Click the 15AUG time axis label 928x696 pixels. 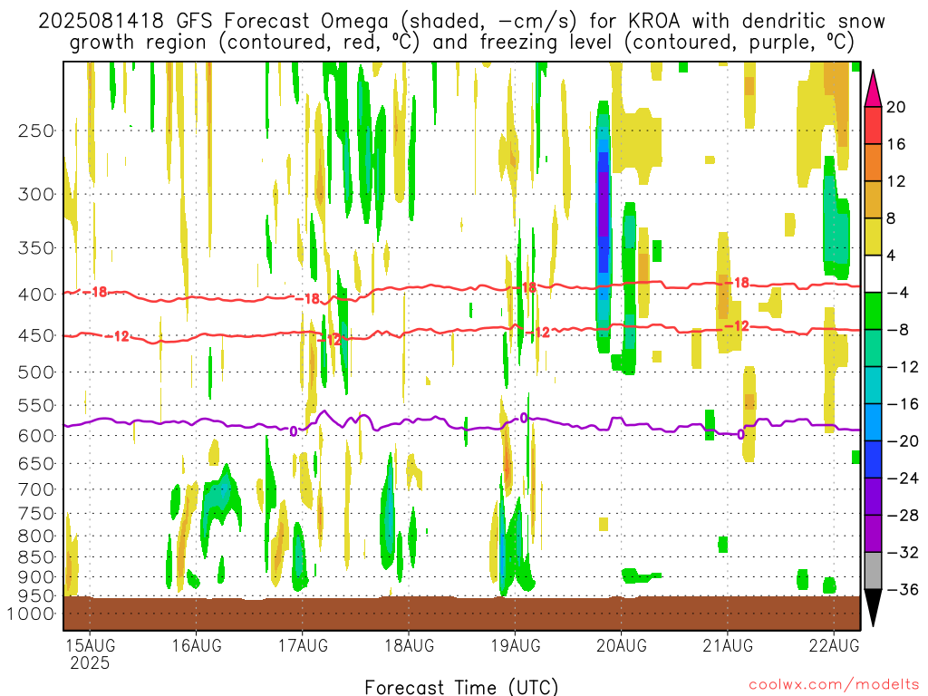point(90,645)
